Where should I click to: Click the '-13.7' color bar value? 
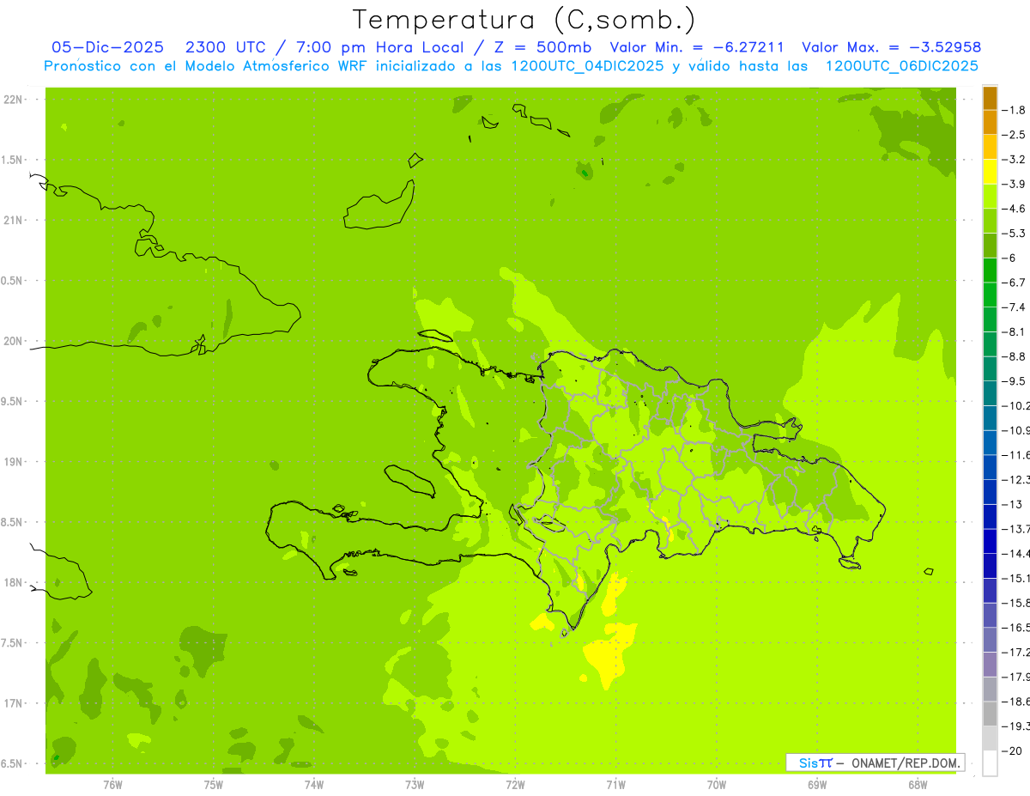[x=1016, y=529]
